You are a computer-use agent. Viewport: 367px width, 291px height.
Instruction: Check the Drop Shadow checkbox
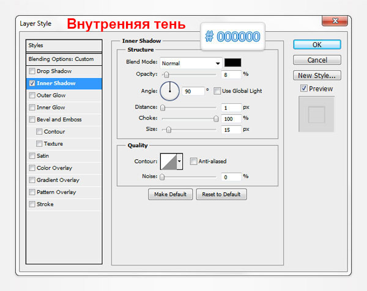point(32,71)
